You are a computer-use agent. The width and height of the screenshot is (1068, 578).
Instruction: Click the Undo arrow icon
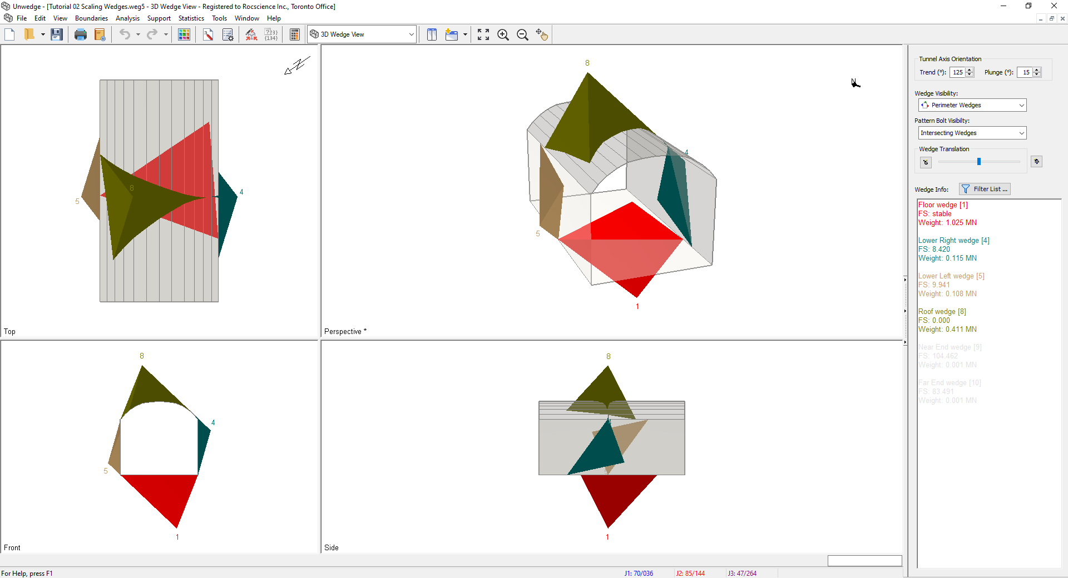pos(125,34)
